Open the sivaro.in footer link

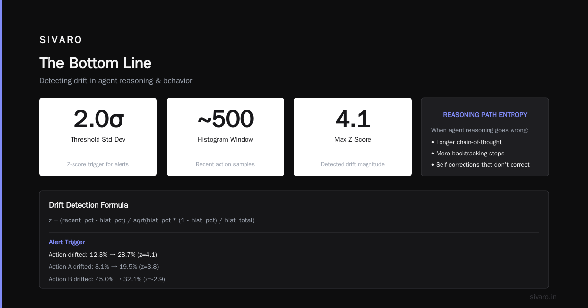click(x=543, y=297)
